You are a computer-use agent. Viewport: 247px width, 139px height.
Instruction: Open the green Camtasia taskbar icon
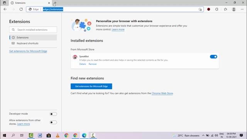pos(31,136)
